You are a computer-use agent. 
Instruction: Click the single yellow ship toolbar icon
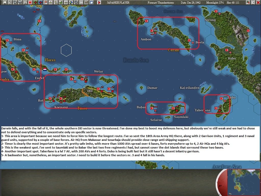[51, 2]
